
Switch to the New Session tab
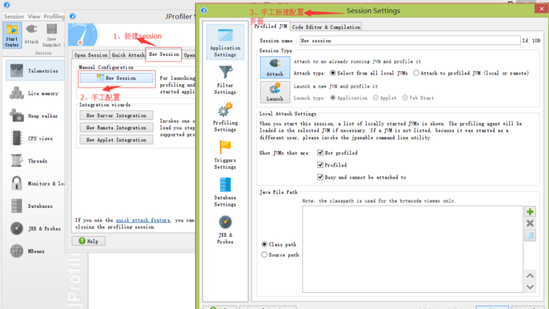pyautogui.click(x=164, y=54)
